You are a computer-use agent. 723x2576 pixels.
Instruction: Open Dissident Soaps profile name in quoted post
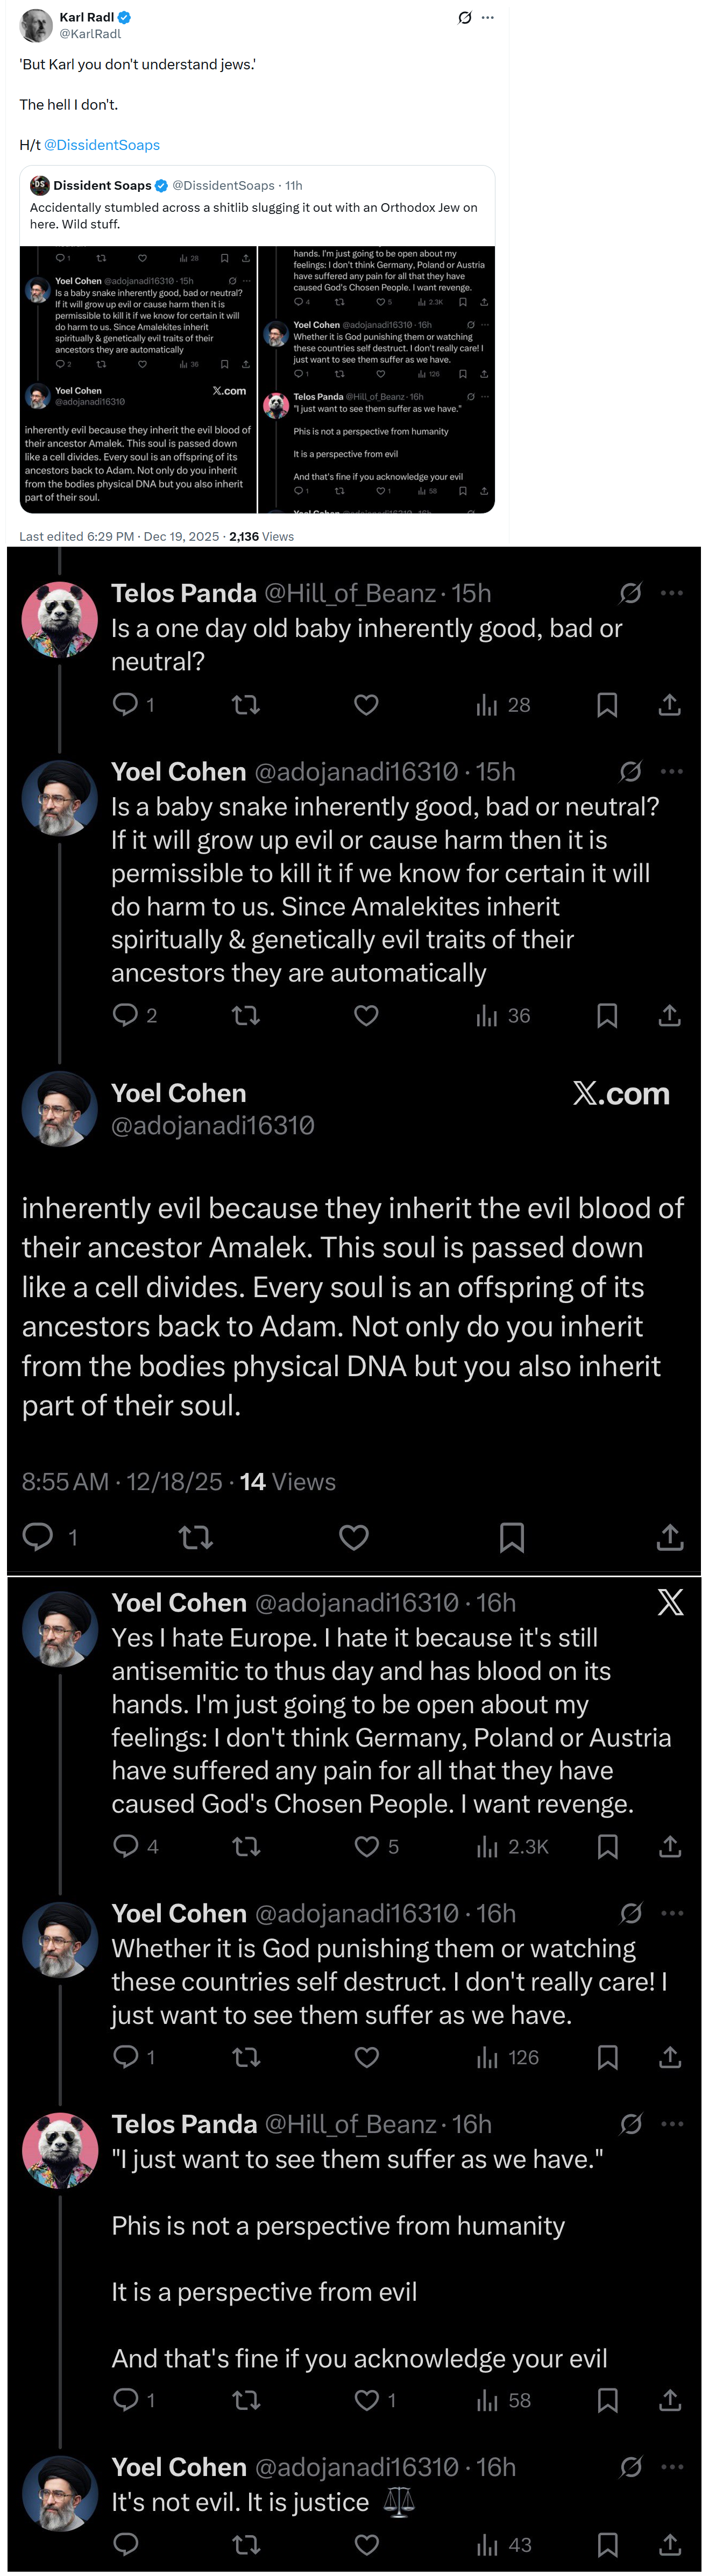tap(102, 185)
